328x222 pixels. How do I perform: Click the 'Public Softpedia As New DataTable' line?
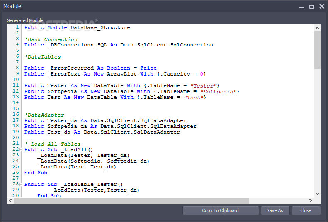click(131, 92)
